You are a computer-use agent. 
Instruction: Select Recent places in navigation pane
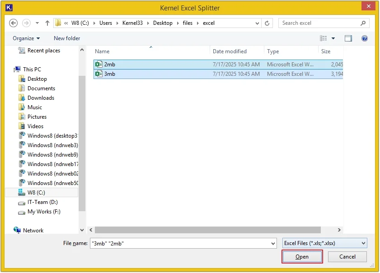click(x=39, y=51)
